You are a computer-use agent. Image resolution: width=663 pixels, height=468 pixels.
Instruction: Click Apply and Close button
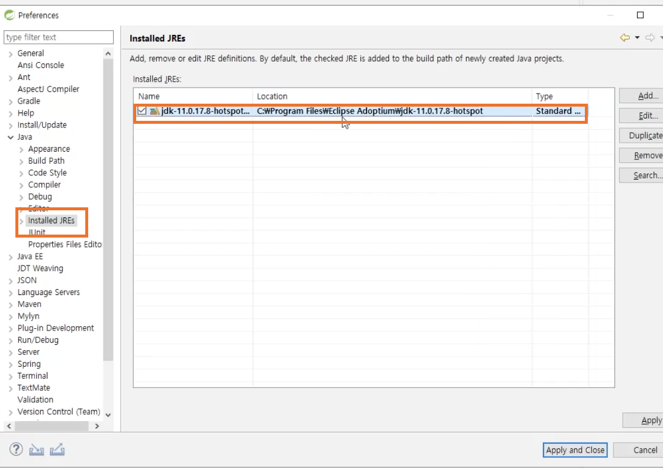point(575,450)
